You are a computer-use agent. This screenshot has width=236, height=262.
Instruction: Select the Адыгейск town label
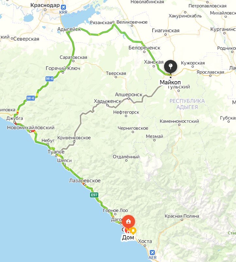(69, 29)
